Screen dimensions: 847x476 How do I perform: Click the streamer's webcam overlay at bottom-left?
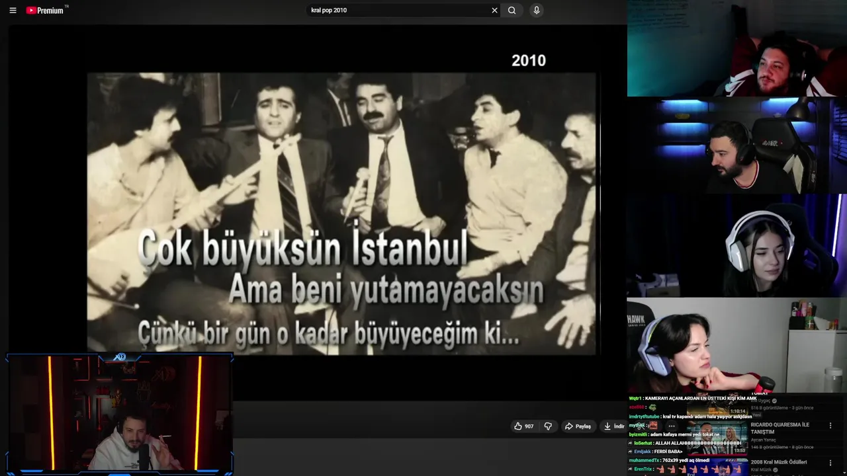[x=120, y=415]
